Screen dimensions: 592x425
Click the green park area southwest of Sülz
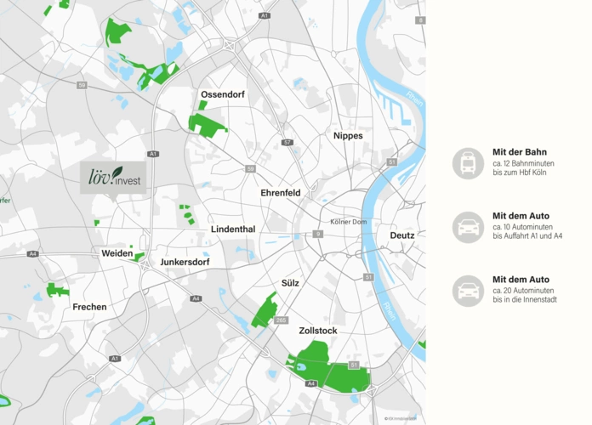(x=265, y=310)
